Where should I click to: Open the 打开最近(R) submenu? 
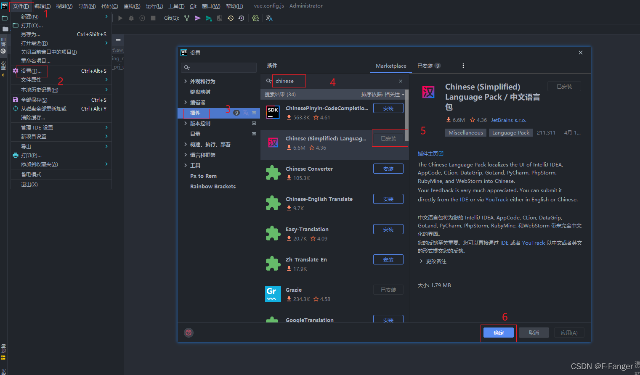click(x=61, y=43)
